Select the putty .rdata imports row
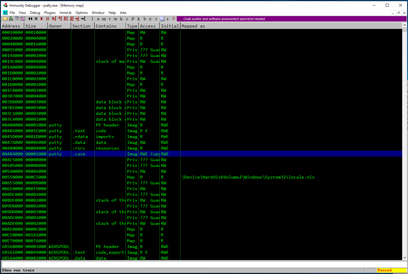 (201, 137)
